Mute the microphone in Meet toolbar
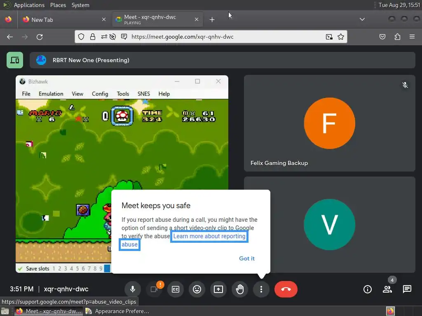This screenshot has width=422, height=316. click(x=133, y=289)
